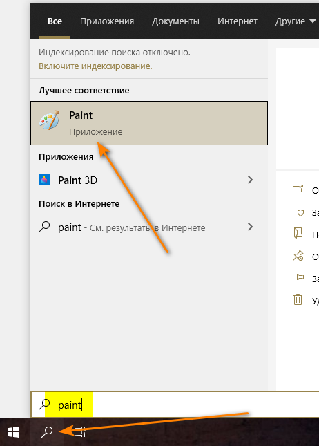Viewport: 319px width, 446px height.
Task: Expand paint web results chevron
Action: point(250,227)
